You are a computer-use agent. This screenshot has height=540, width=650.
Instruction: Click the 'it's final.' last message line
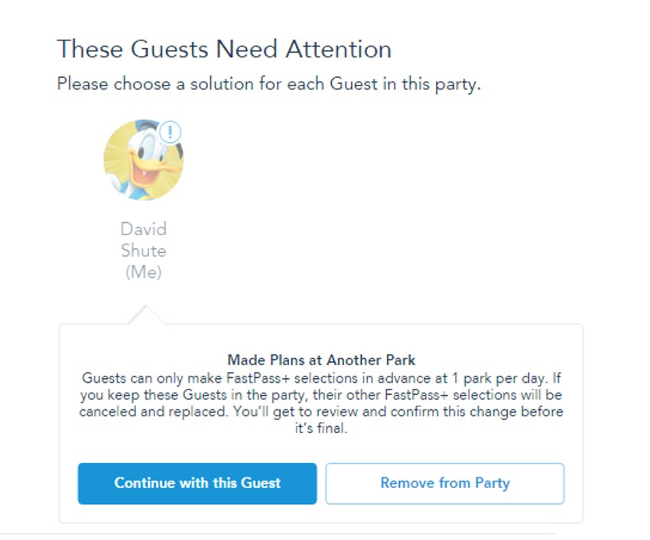click(321, 428)
